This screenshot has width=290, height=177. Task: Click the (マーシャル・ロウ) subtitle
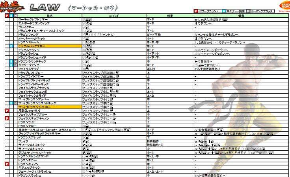pyautogui.click(x=93, y=8)
